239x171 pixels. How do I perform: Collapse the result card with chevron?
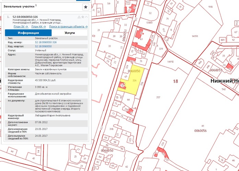[86, 17]
